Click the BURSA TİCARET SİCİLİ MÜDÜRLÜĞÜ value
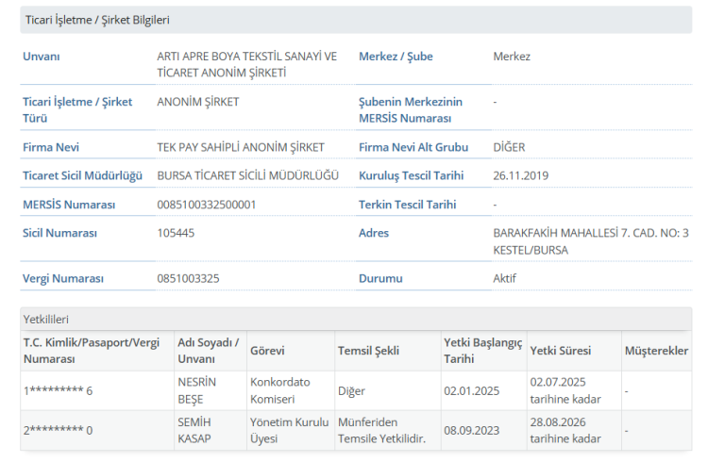The image size is (708, 462). point(247,175)
